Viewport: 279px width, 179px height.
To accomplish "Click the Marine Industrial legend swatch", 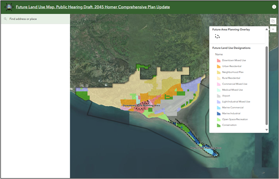I will pos(219,113).
